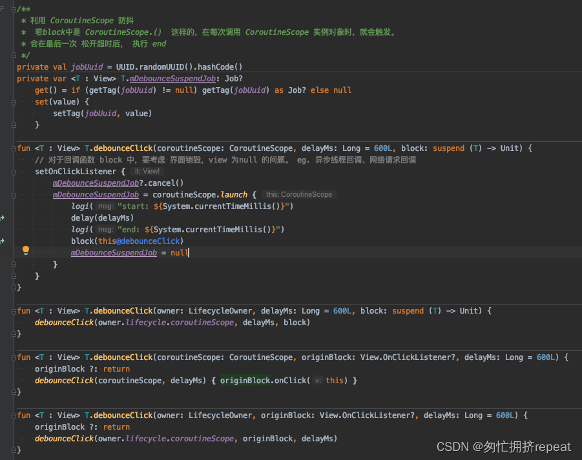
Task: Click 'delay(delayMs)' statement
Action: tap(102, 218)
